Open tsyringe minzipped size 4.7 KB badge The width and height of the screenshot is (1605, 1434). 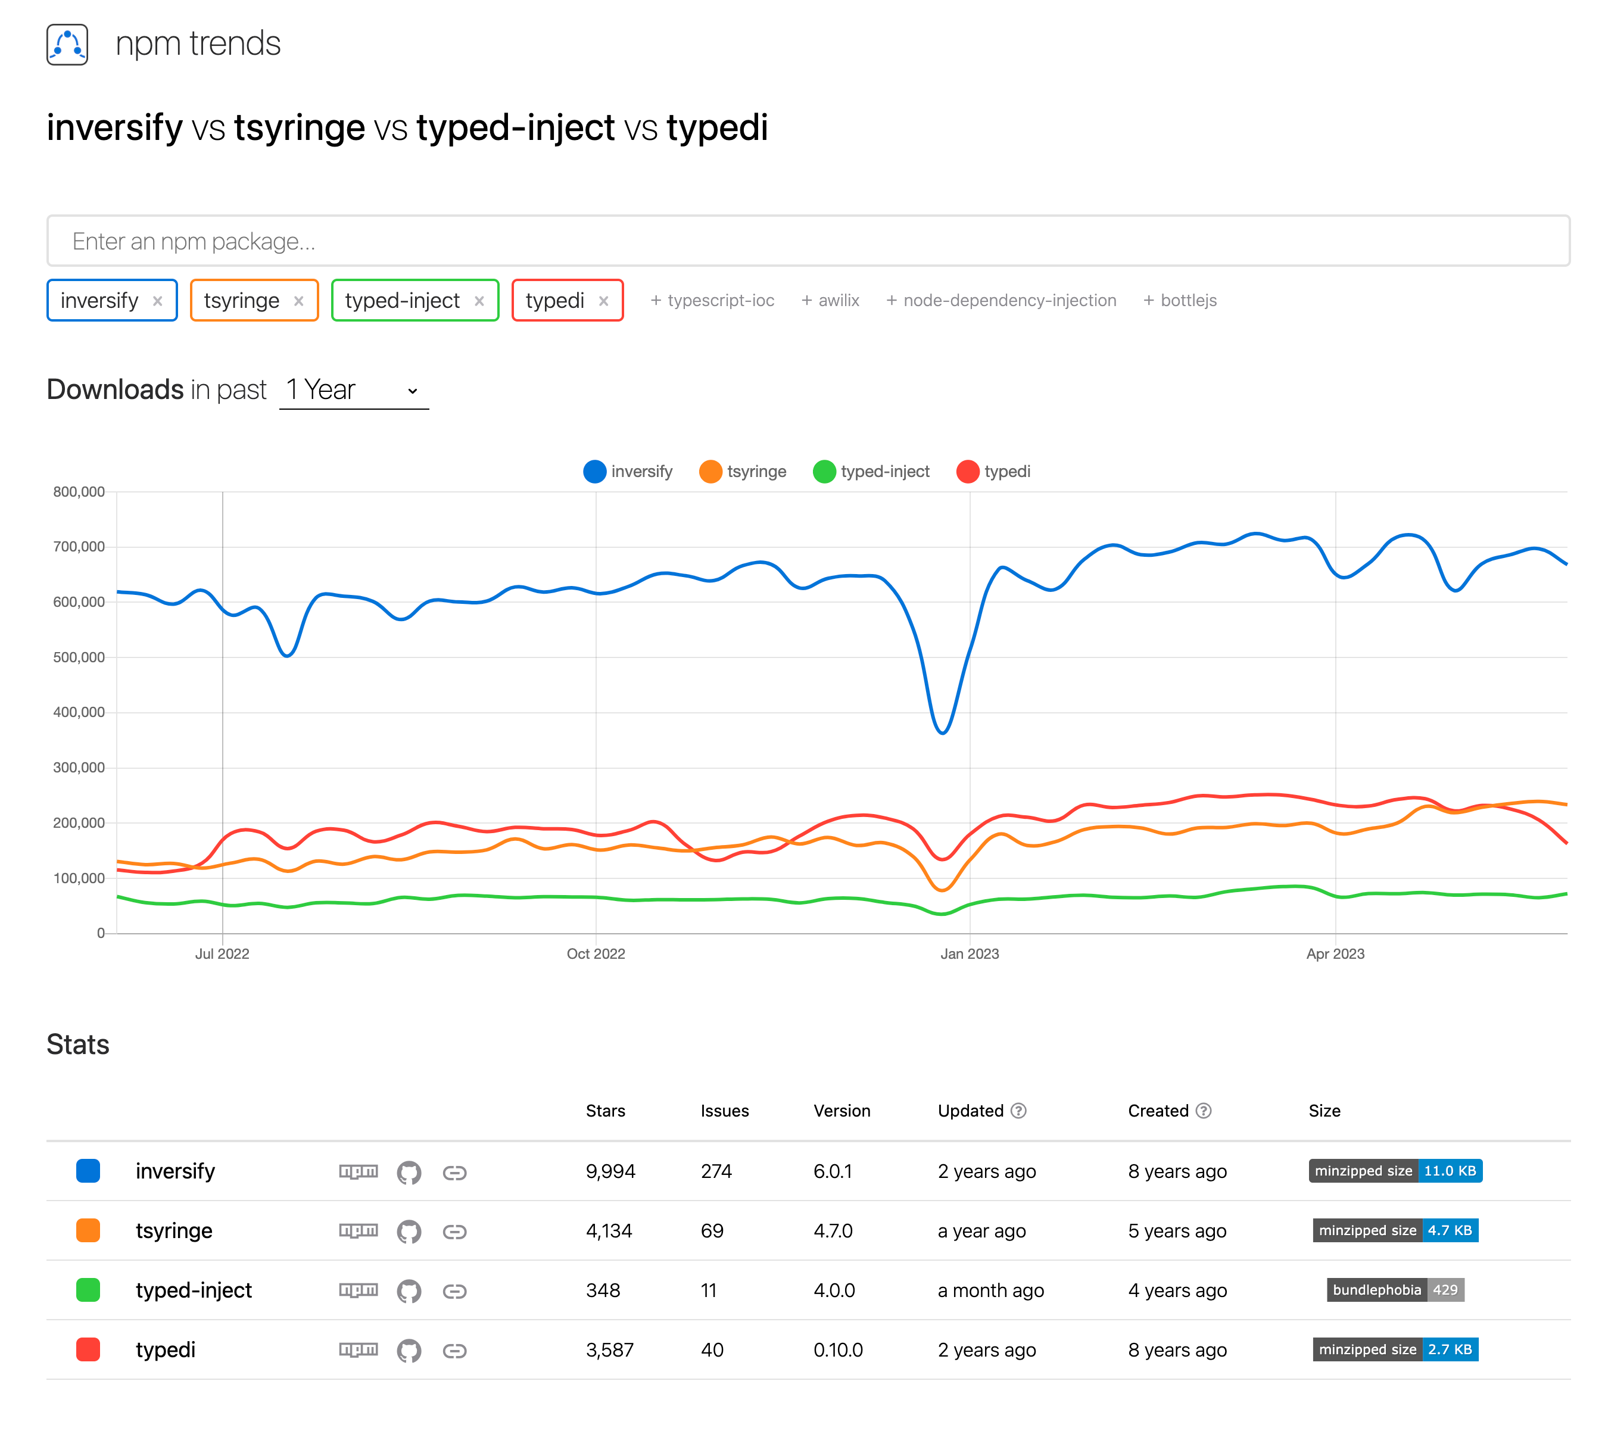coord(1395,1231)
